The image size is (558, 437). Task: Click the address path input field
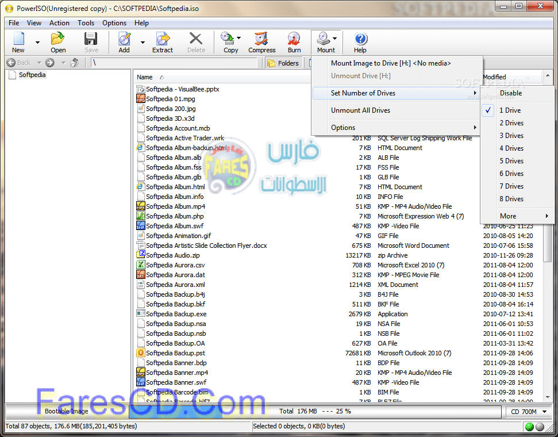point(174,63)
